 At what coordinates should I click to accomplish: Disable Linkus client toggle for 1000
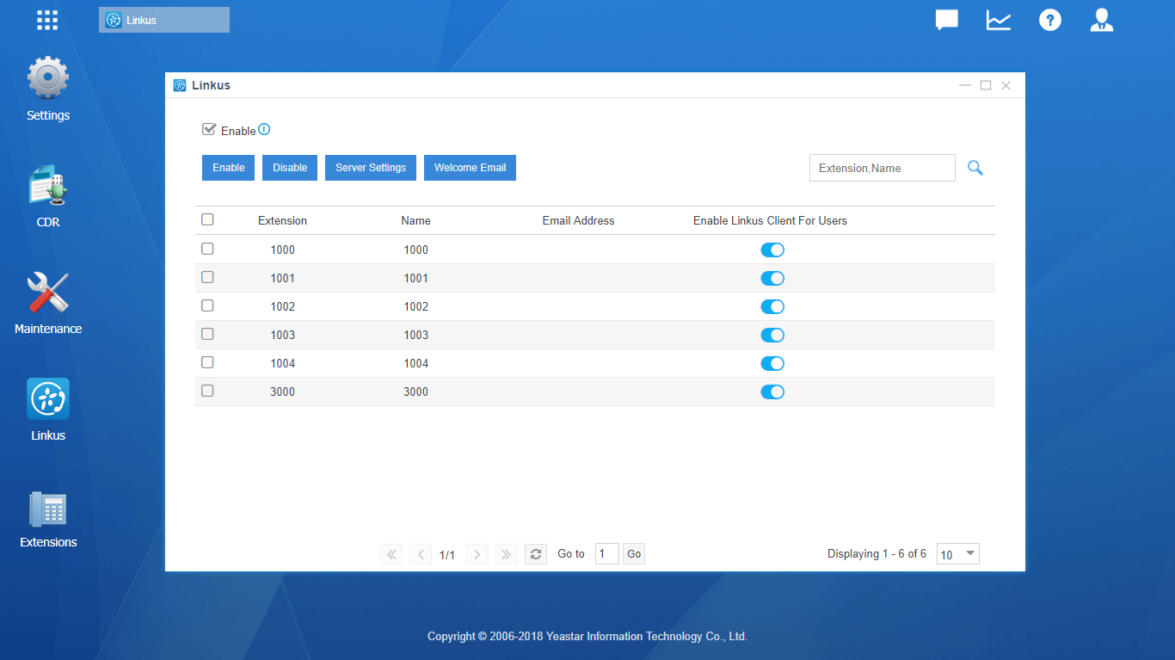[x=772, y=250]
